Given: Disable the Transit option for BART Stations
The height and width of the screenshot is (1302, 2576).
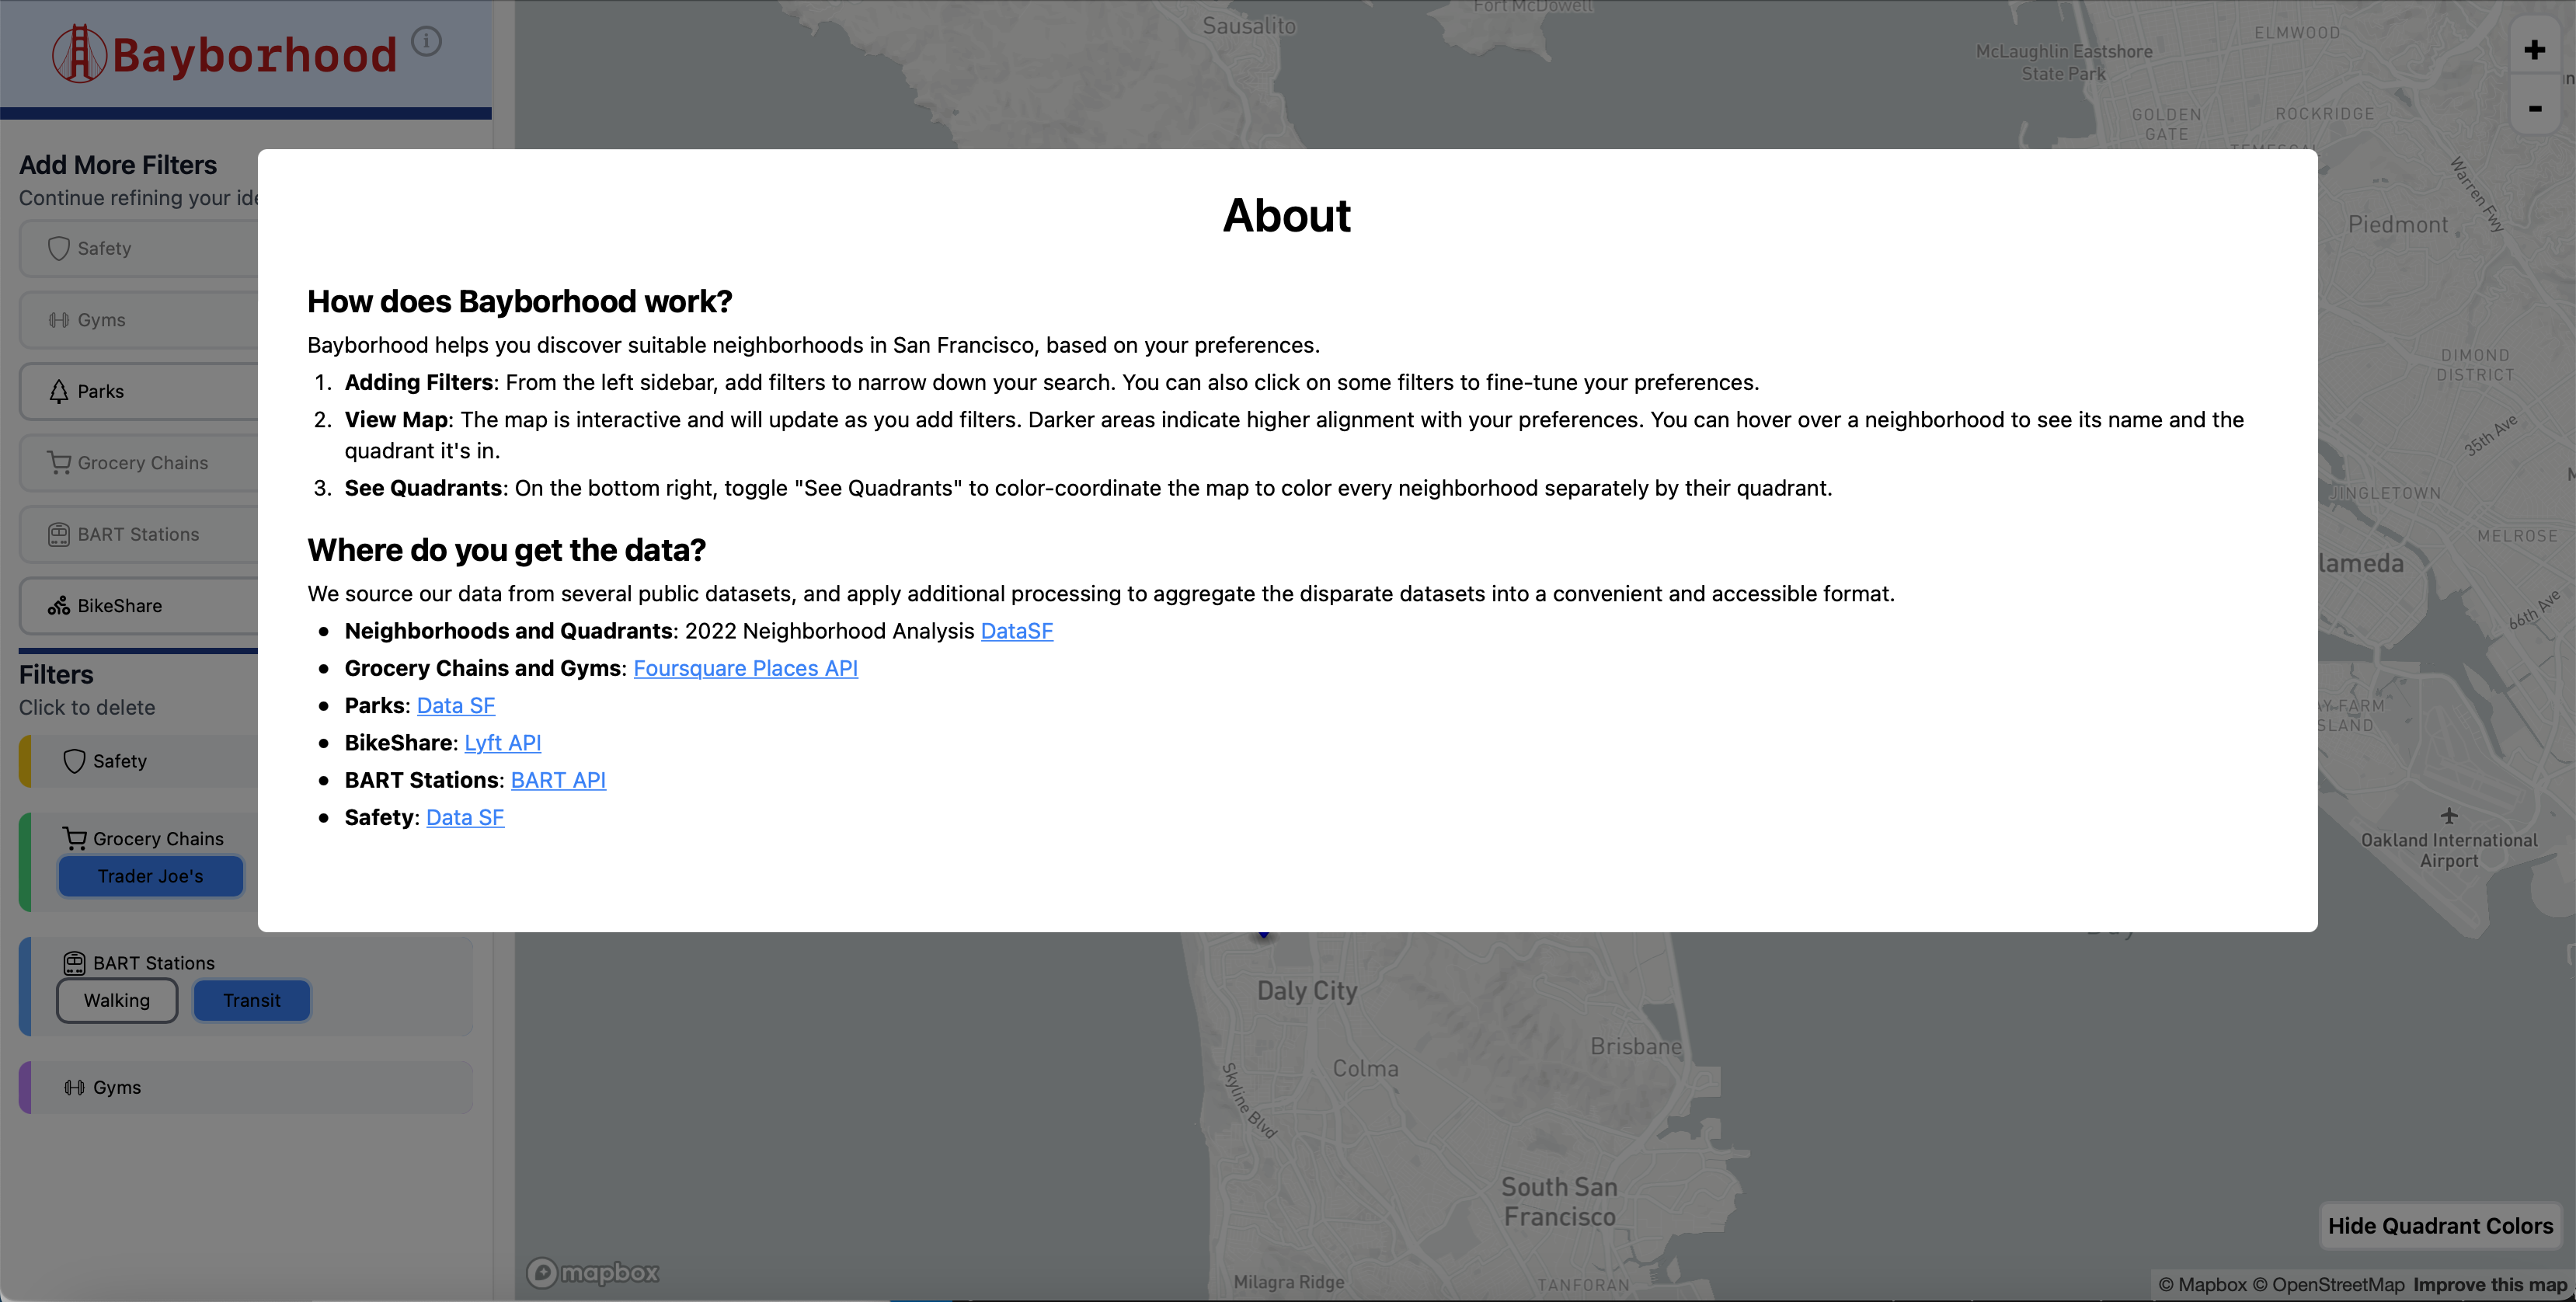Looking at the screenshot, I should 251,1000.
